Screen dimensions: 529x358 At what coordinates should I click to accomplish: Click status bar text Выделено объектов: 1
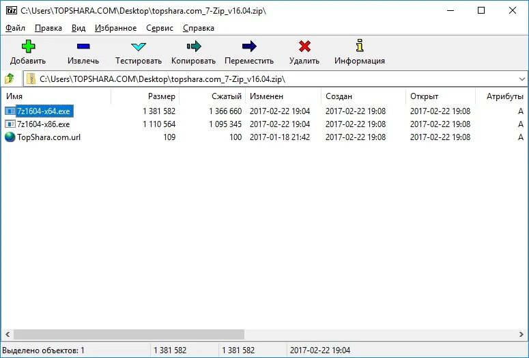click(x=43, y=350)
